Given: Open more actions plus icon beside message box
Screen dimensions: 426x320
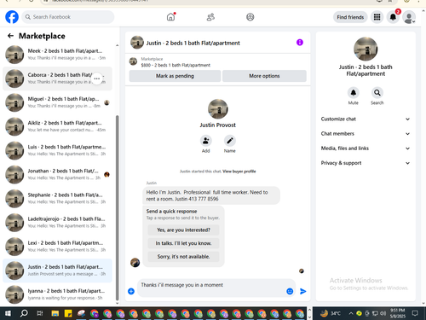Looking at the screenshot, I should (x=131, y=291).
